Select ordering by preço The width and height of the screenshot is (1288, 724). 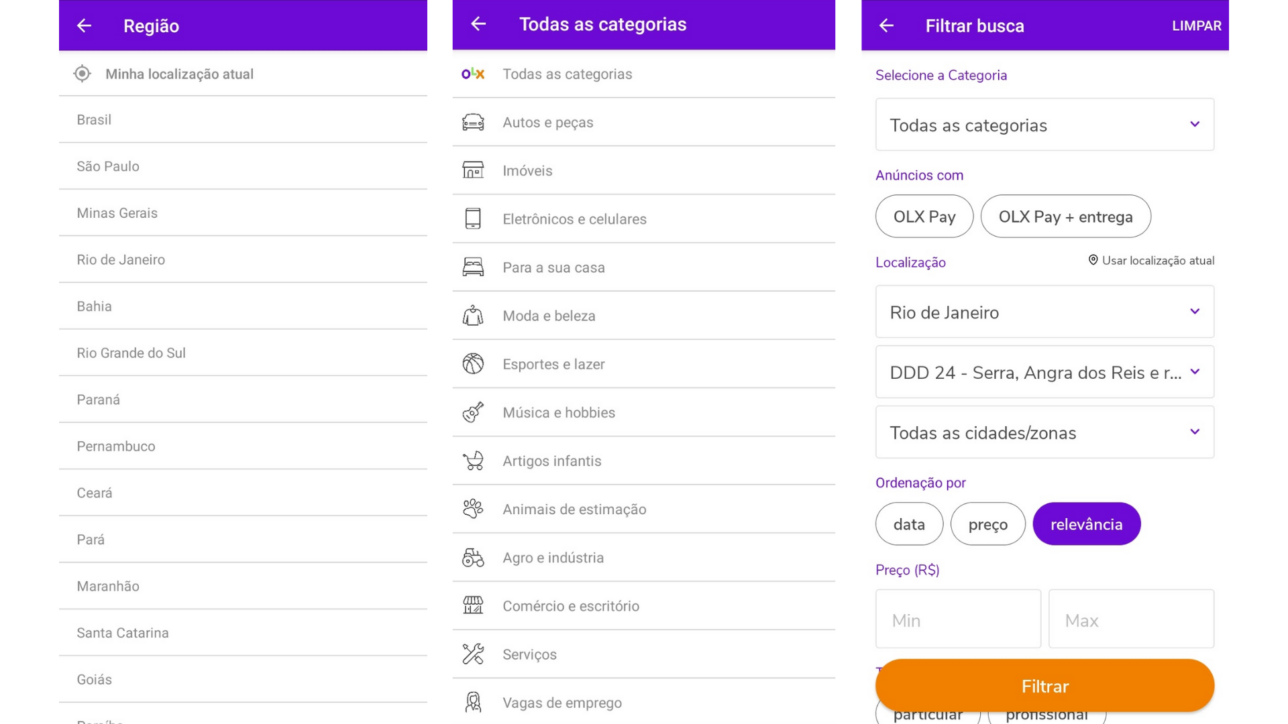point(987,524)
